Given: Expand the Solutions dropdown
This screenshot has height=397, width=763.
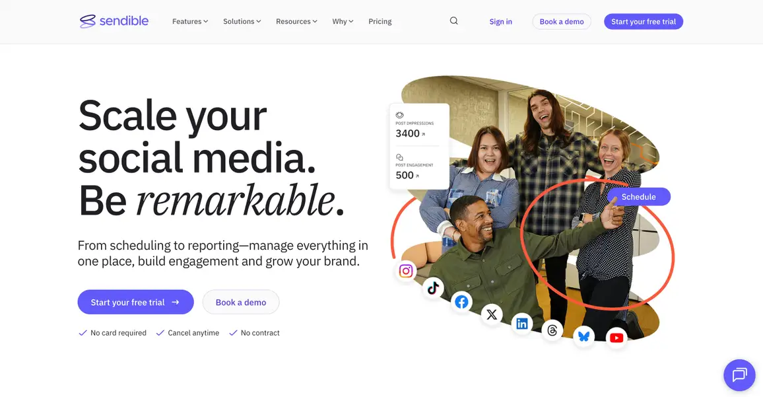Looking at the screenshot, I should tap(242, 20).
